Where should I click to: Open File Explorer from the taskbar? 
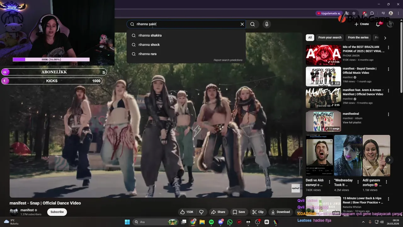pyautogui.click(x=202, y=222)
